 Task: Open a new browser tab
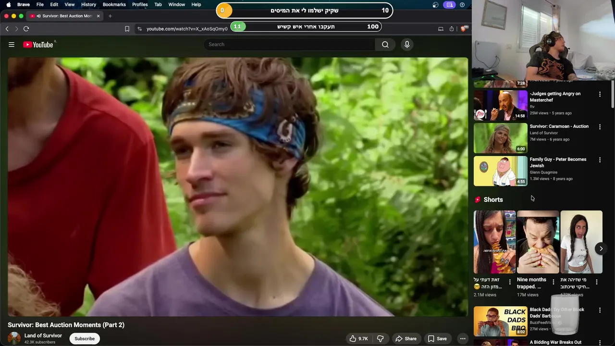point(110,16)
